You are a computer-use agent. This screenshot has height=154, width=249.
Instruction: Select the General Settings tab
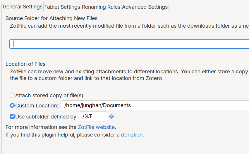(x=23, y=7)
